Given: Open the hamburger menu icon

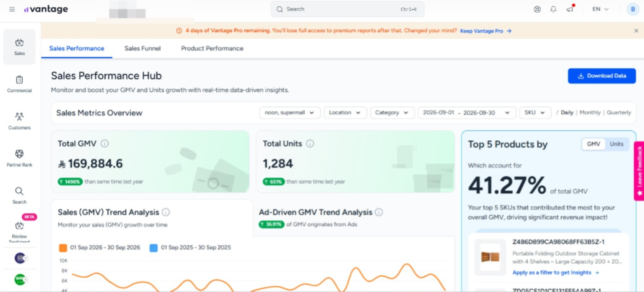Looking at the screenshot, I should 12,9.
